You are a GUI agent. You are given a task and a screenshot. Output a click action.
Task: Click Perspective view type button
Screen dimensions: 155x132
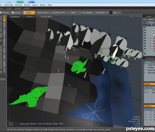[15, 17]
